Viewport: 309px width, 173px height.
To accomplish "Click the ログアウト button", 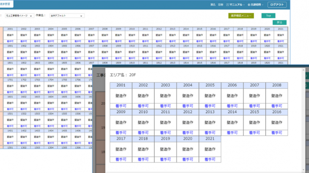I will tap(277, 5).
